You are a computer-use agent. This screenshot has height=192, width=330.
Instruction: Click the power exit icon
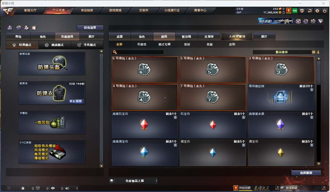[x=325, y=11]
